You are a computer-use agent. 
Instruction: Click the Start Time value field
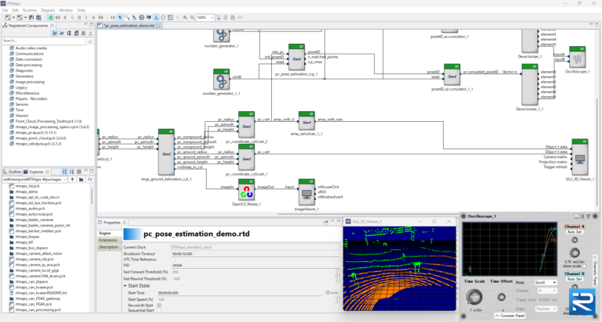point(241,292)
